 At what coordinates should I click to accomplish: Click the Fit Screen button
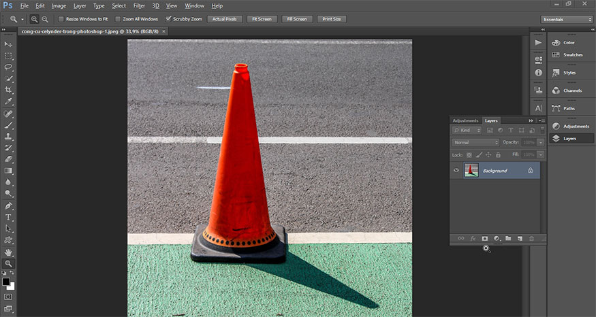click(262, 19)
